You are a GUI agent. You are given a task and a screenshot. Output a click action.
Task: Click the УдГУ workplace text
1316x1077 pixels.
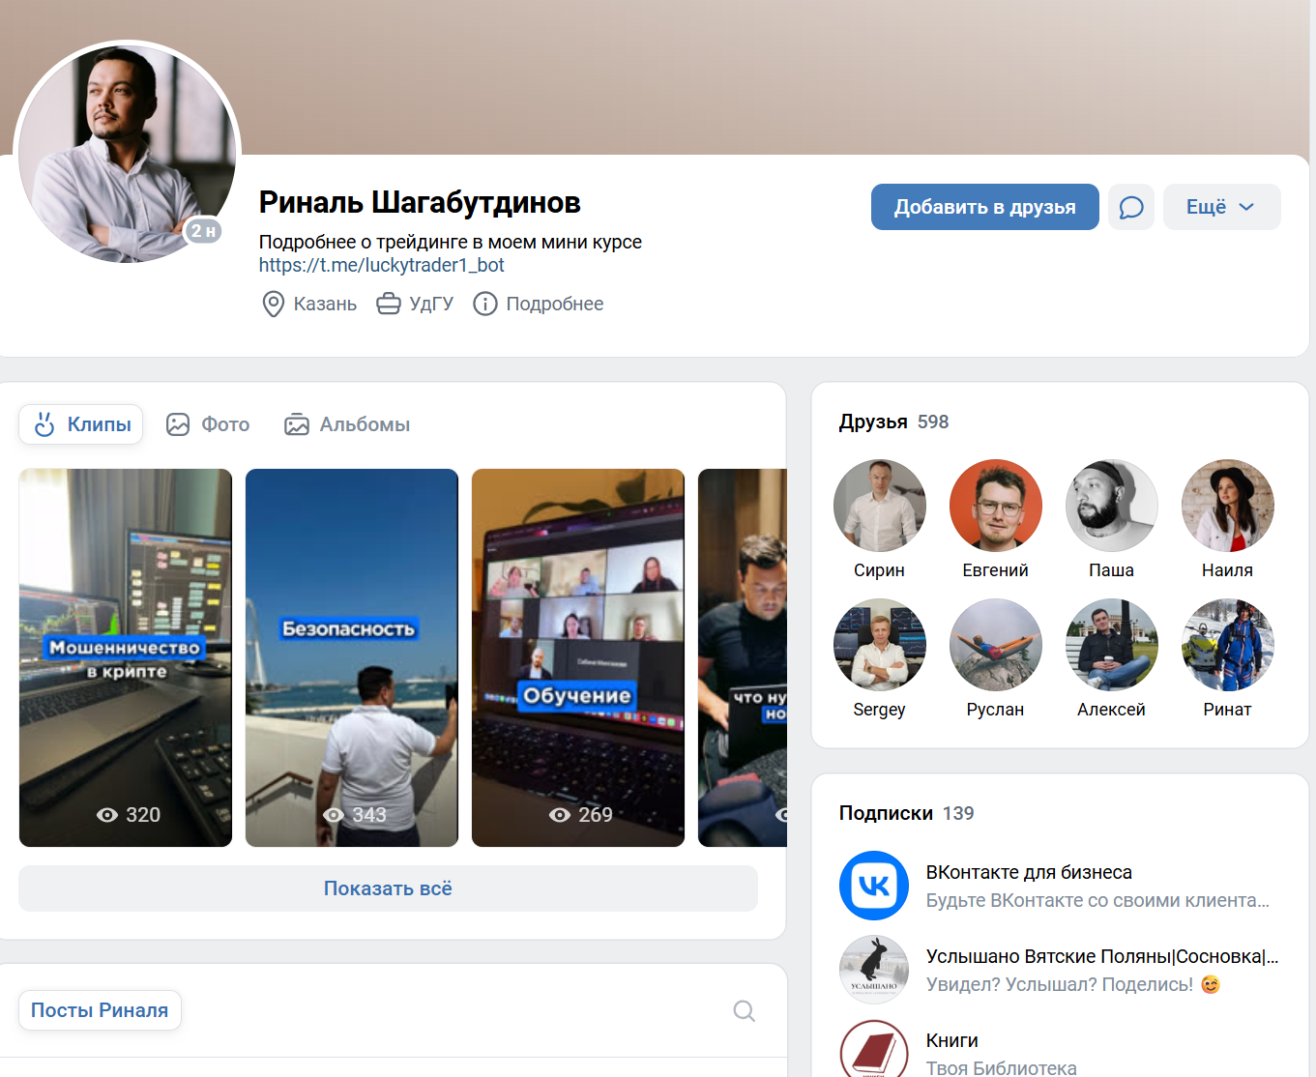tap(431, 304)
